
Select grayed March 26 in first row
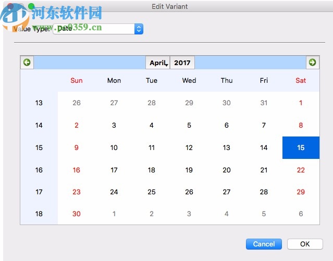77,103
